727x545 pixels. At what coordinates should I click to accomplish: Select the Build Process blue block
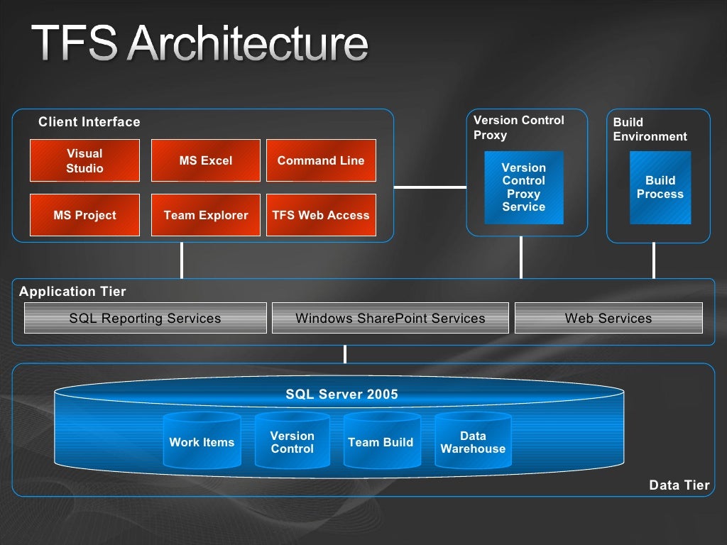[660, 187]
